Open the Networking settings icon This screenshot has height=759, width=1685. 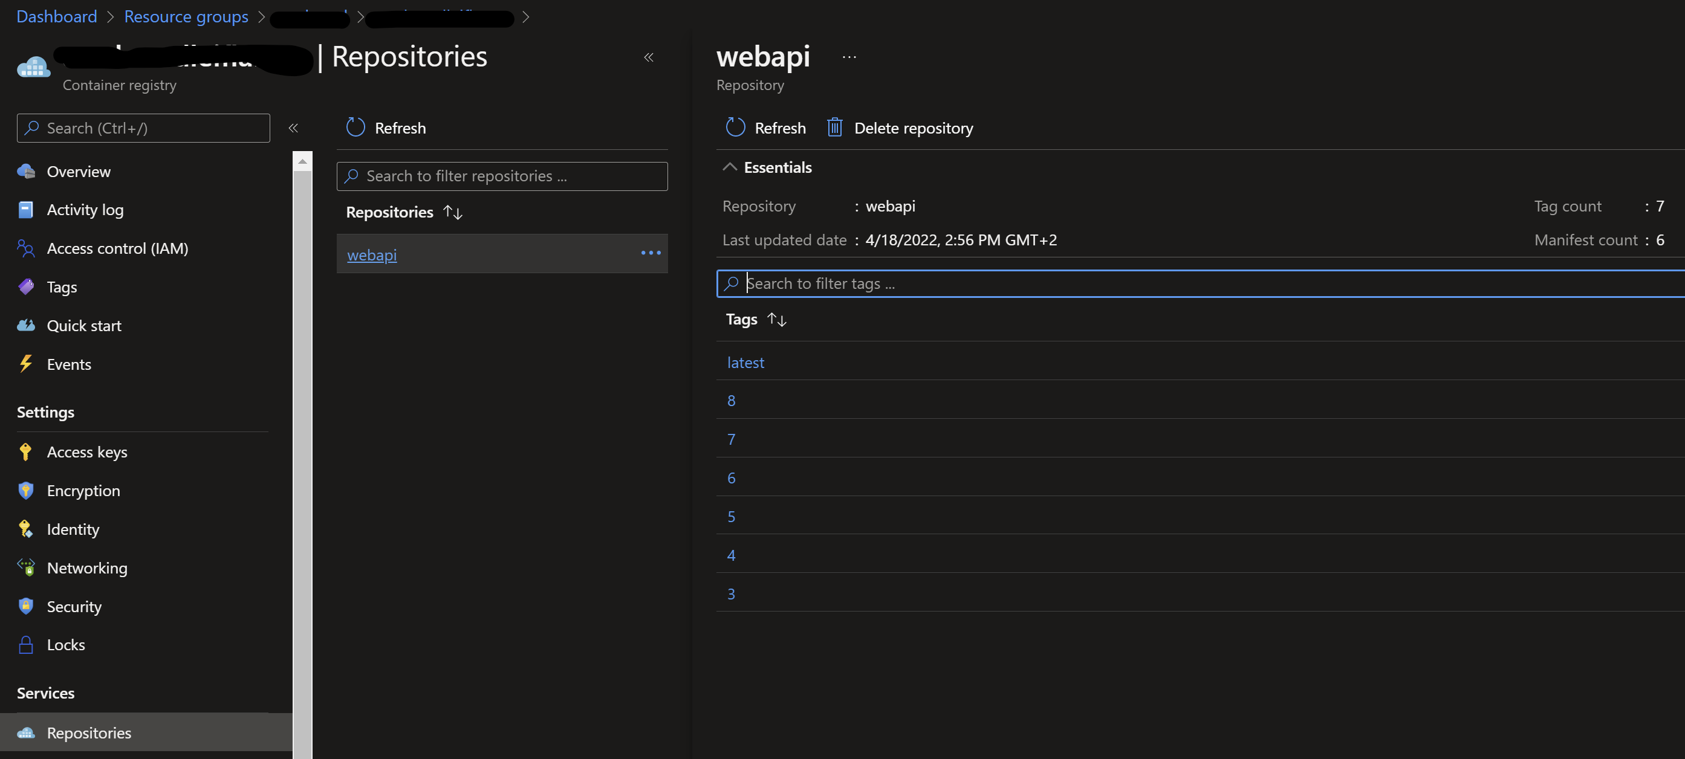25,567
